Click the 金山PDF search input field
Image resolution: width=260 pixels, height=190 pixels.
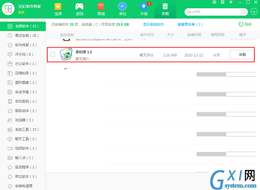pos(213,12)
